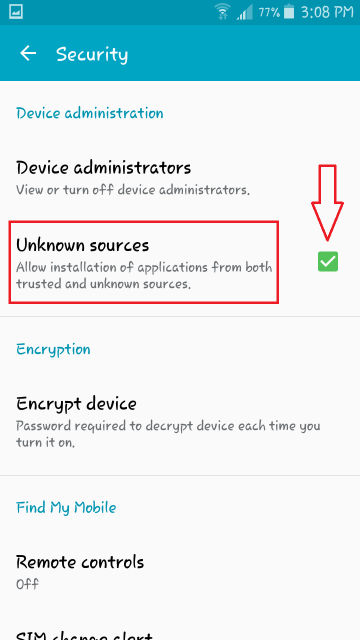
Task: Tap the cellular signal strength icon
Action: pos(245,12)
